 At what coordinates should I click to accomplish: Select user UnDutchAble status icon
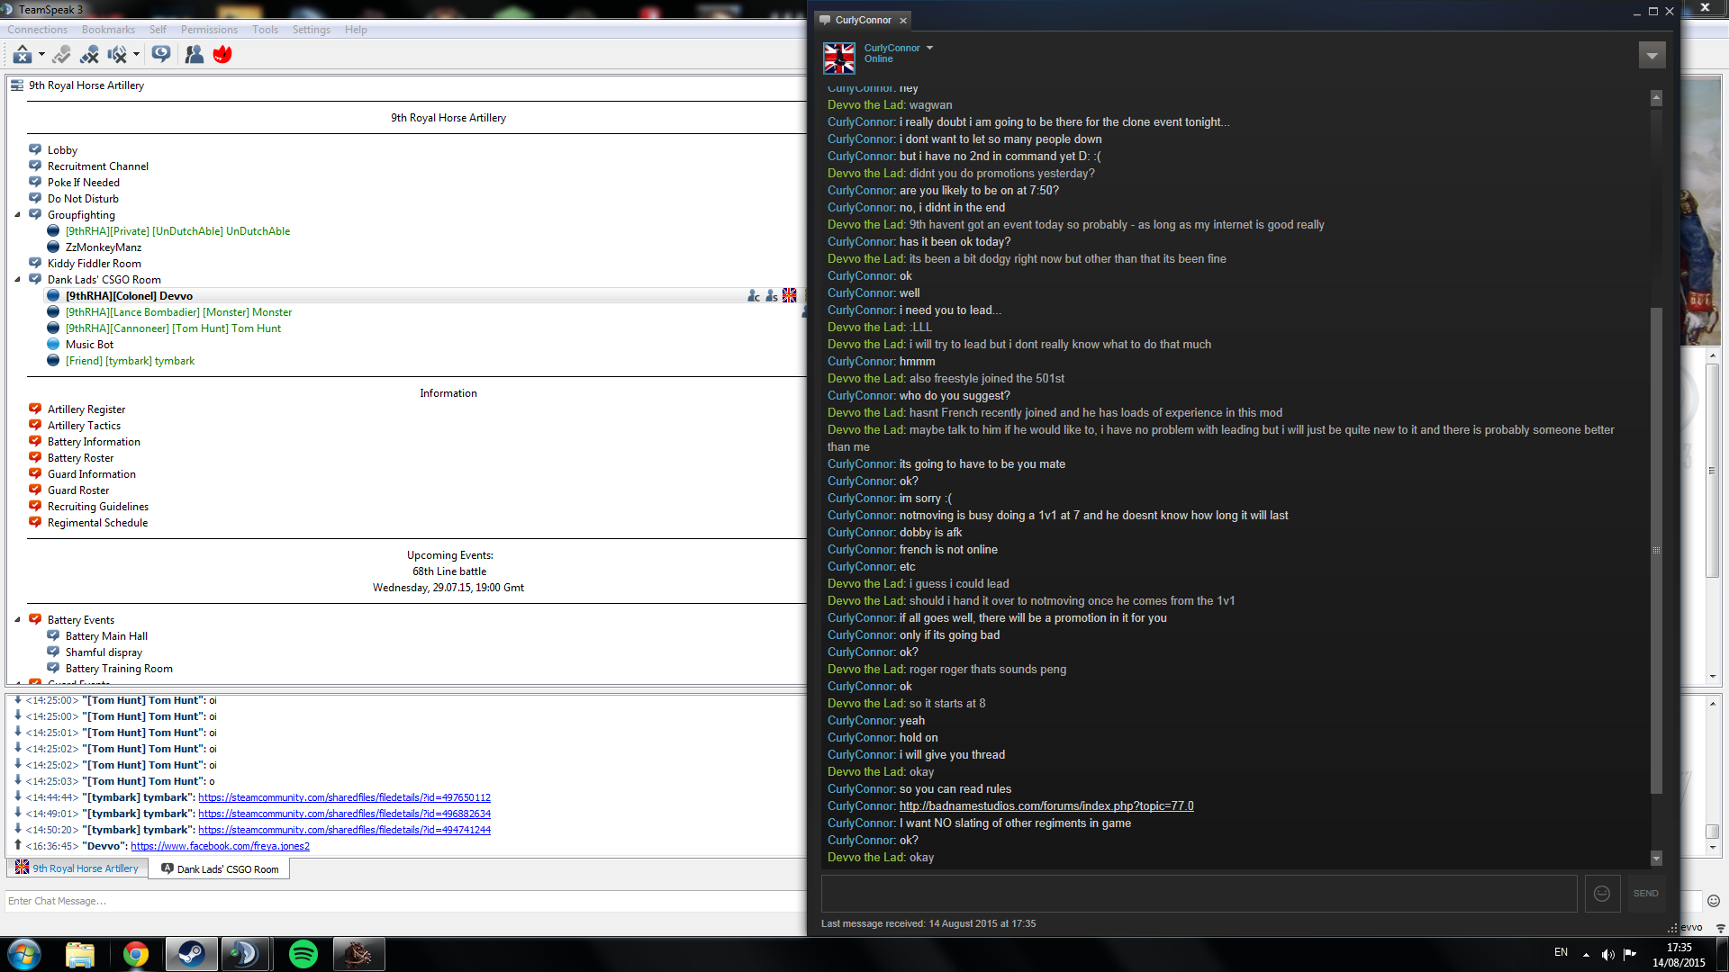click(x=53, y=231)
